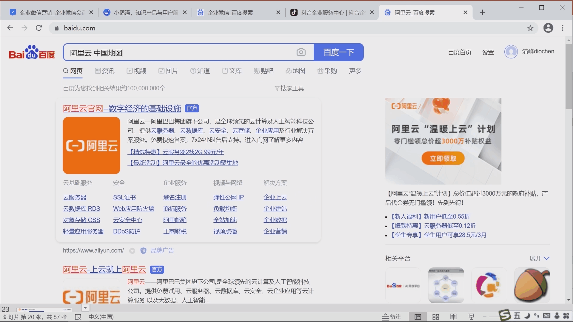573x322 pixels.
Task: Click the 清峰diochen user avatar
Action: pyautogui.click(x=511, y=52)
